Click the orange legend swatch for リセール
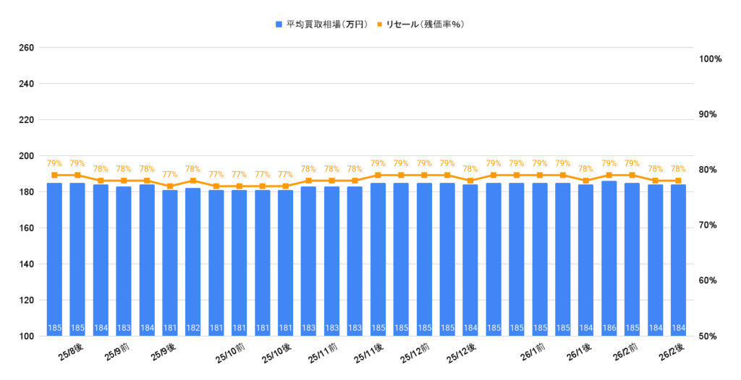The height and width of the screenshot is (380, 741). point(379,25)
